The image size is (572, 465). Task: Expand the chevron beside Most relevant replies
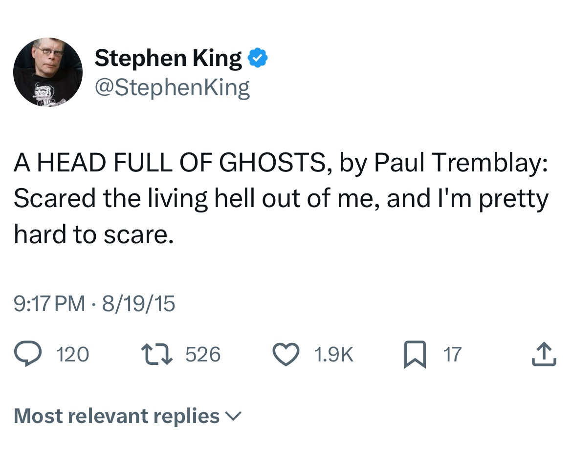pyautogui.click(x=233, y=416)
